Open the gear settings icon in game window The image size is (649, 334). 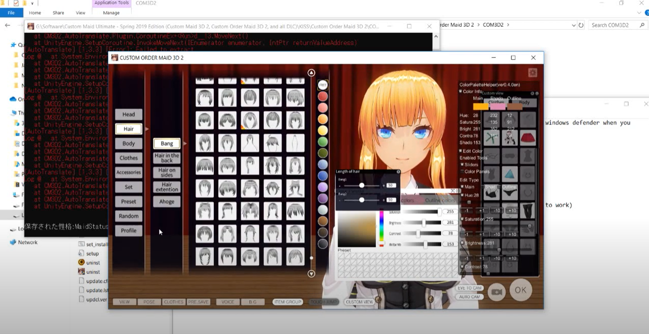[532, 73]
